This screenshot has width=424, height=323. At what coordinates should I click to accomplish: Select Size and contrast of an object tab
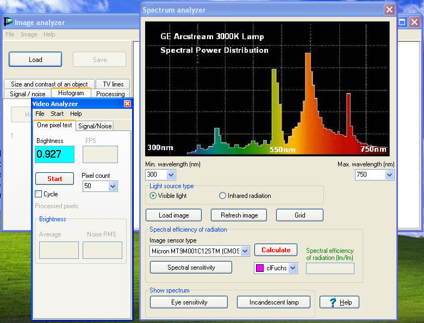pyautogui.click(x=49, y=84)
